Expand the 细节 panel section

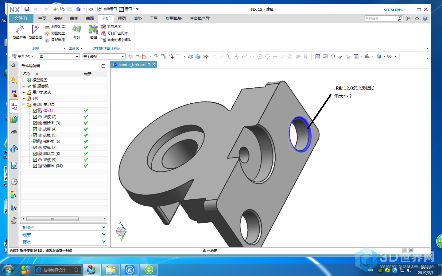coord(64,235)
